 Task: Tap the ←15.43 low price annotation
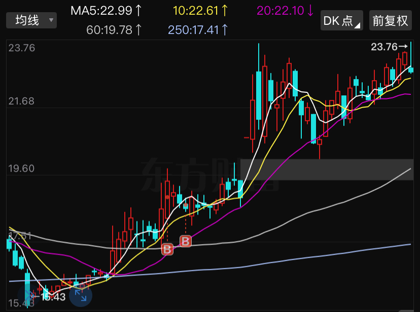(50, 297)
